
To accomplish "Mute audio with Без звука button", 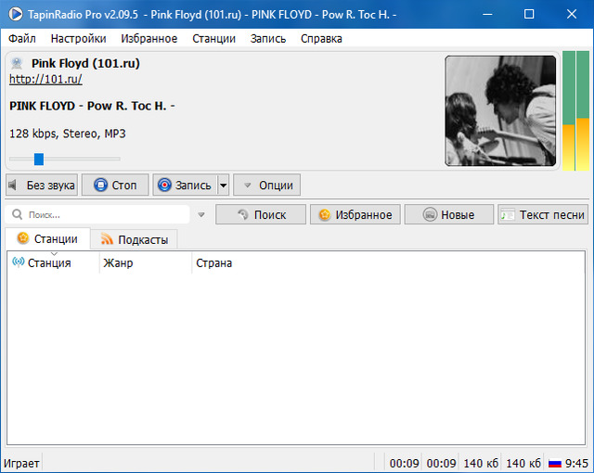I will [42, 185].
